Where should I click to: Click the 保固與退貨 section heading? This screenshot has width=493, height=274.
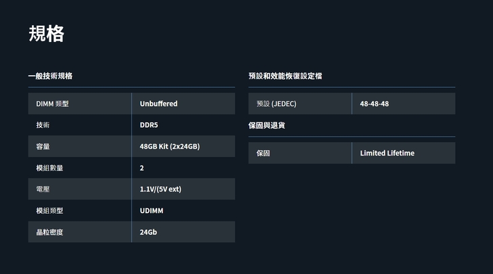click(267, 126)
